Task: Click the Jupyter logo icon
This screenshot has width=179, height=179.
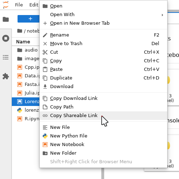Action: point(6,5)
